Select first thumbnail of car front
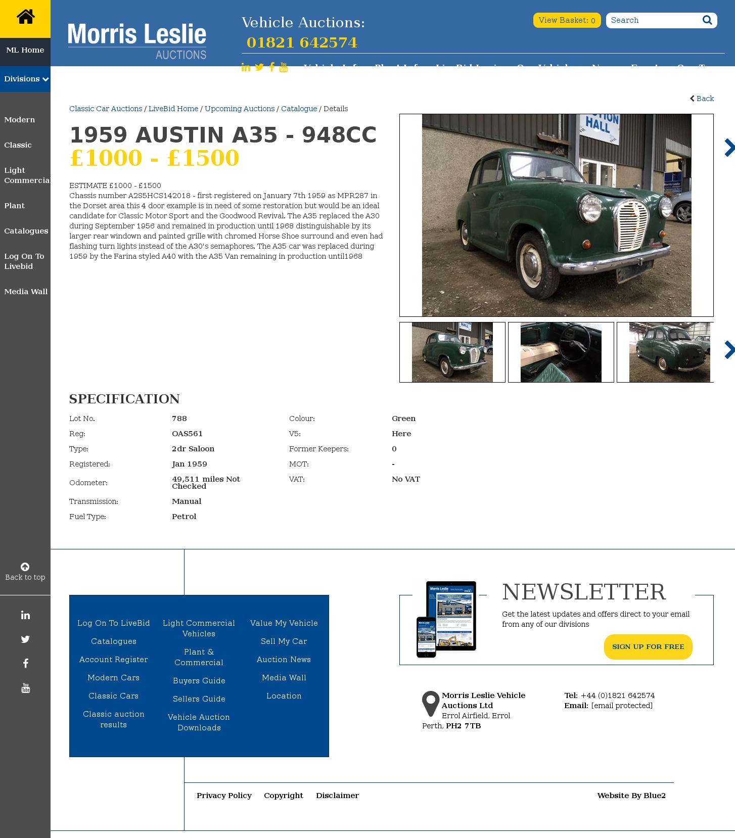 point(452,352)
